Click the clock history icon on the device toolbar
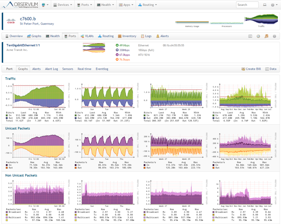This screenshot has height=224, width=281. coord(258,36)
